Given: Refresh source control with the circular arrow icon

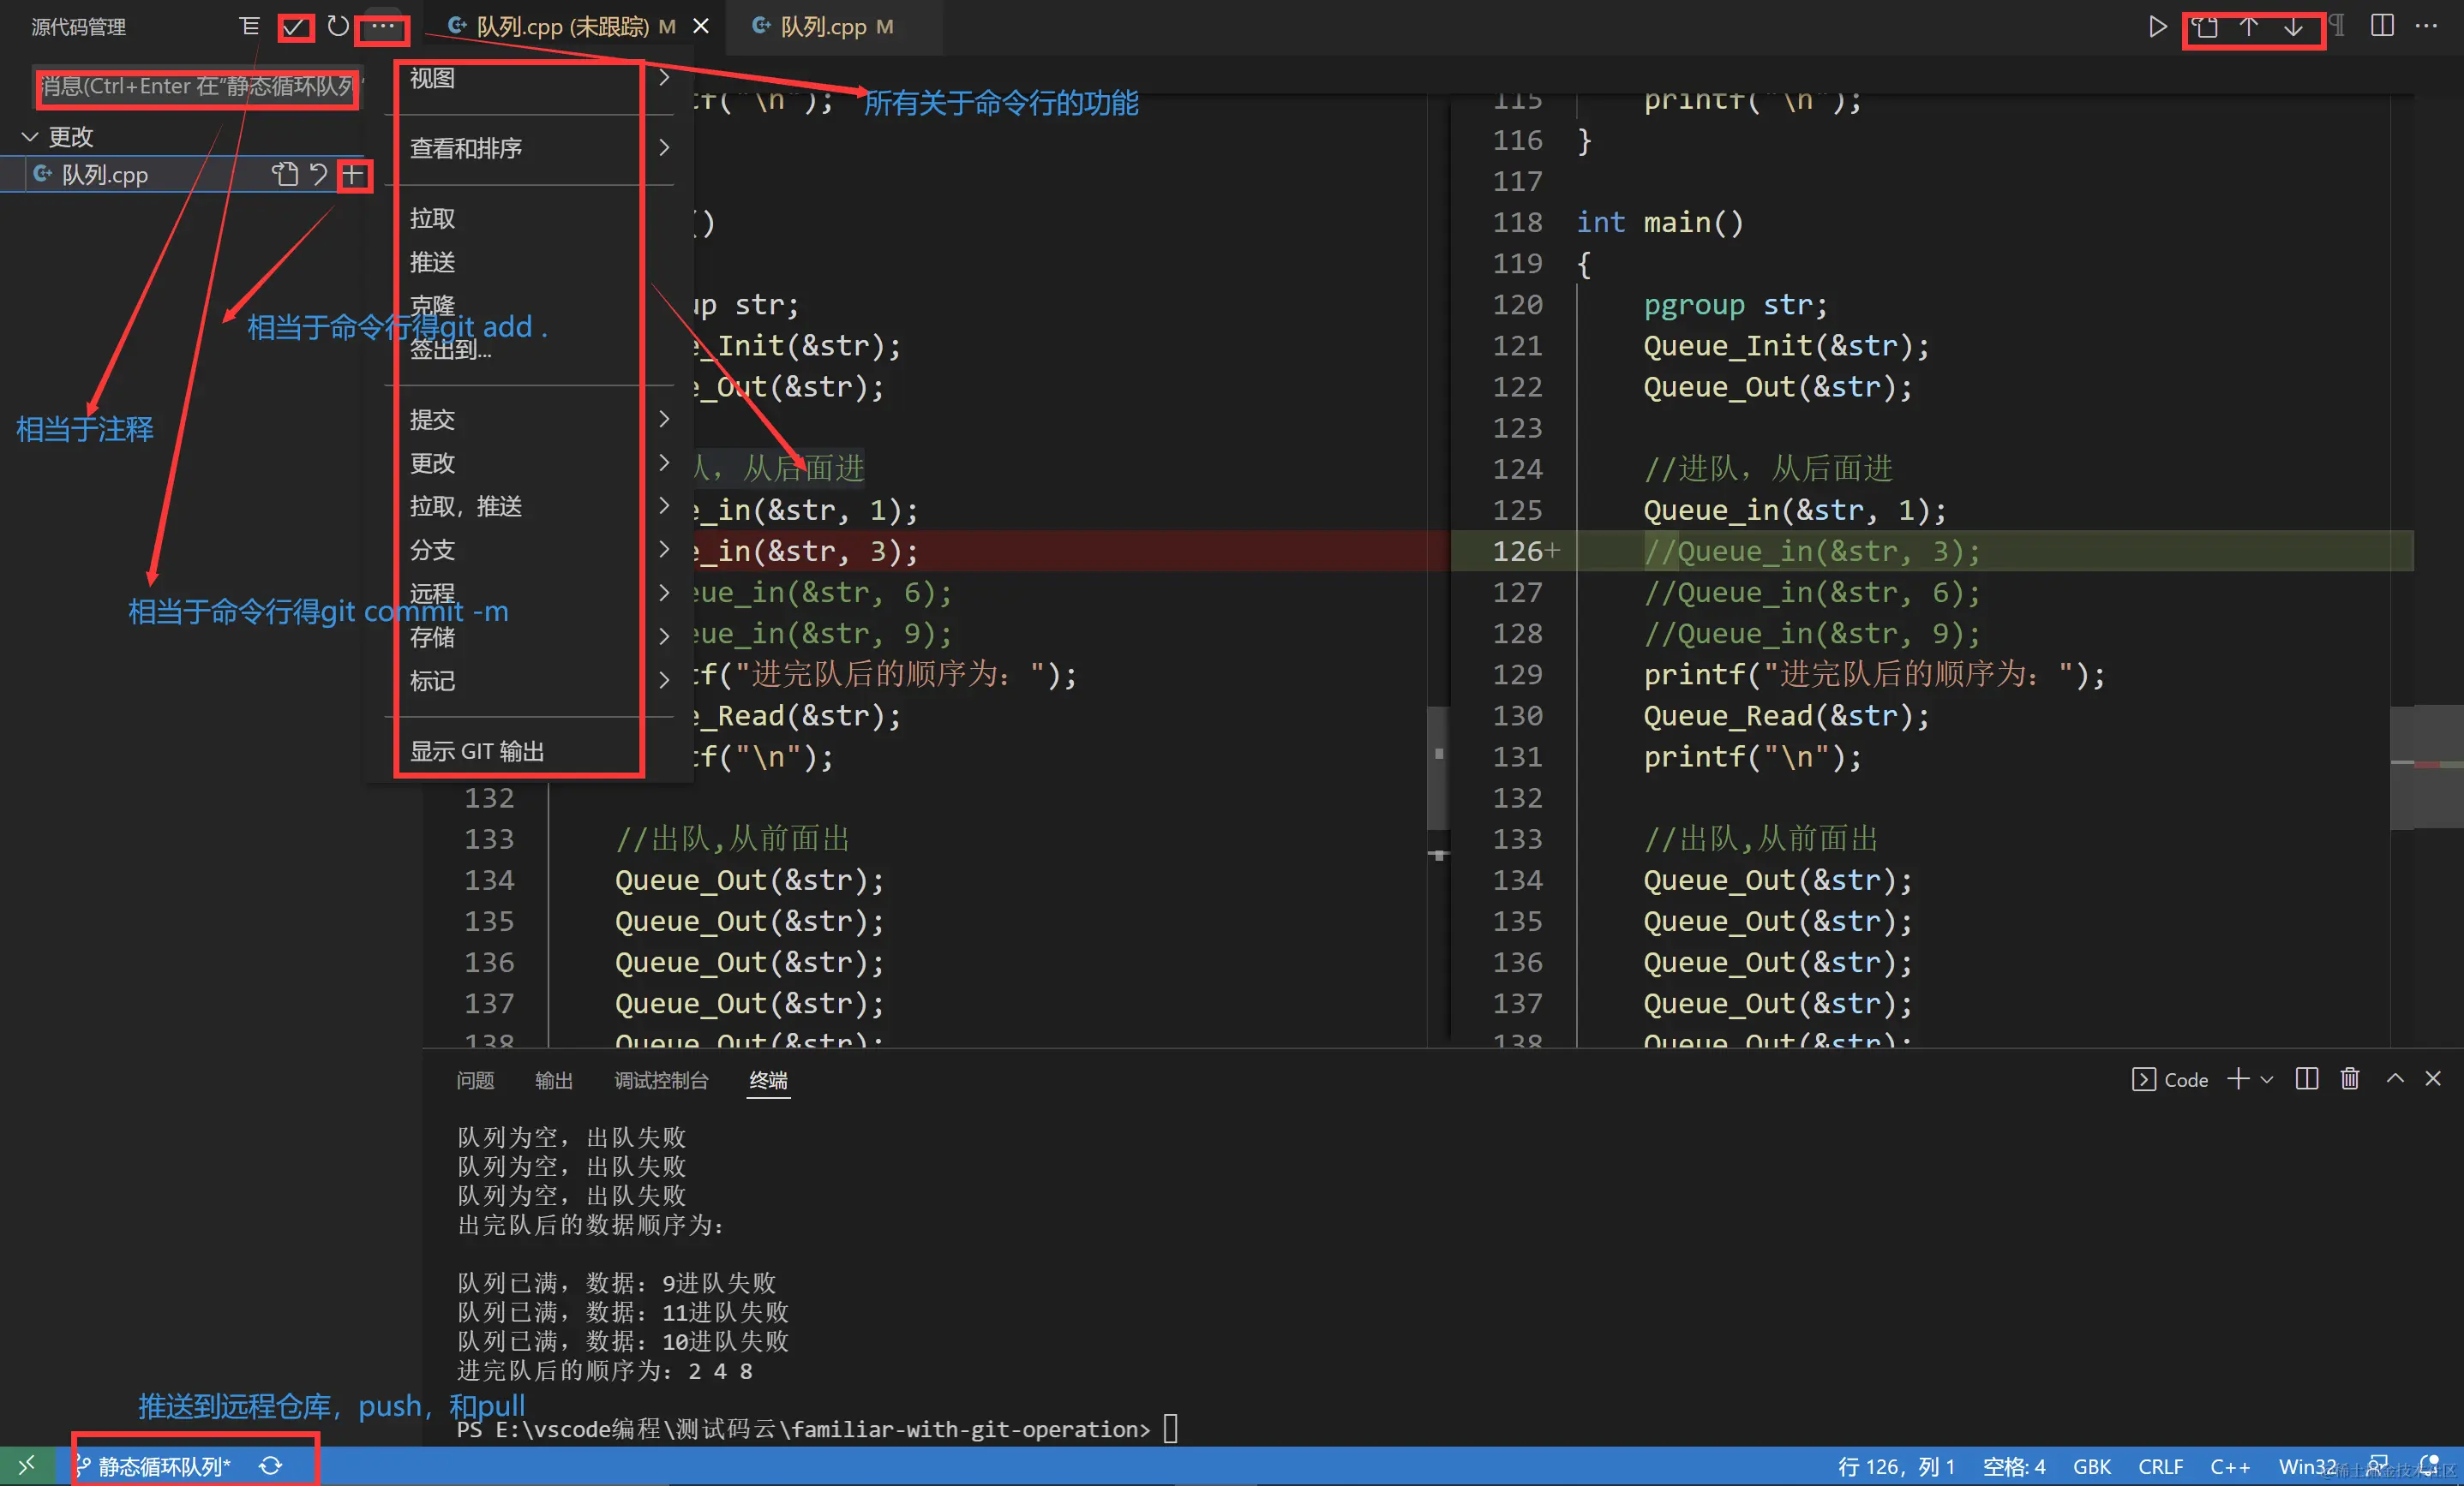Looking at the screenshot, I should [x=338, y=26].
